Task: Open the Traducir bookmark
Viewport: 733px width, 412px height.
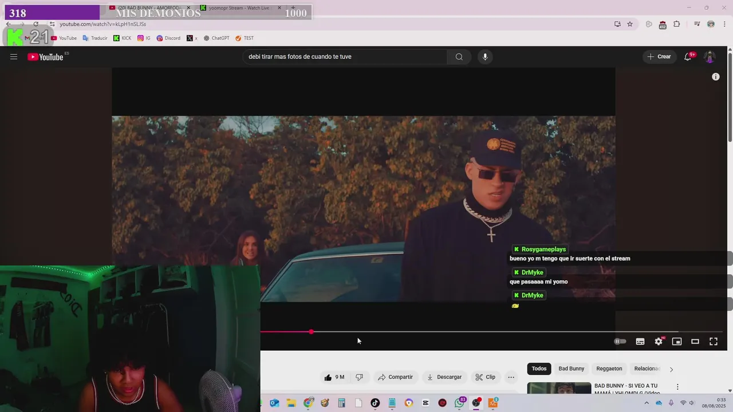Action: click(x=95, y=38)
